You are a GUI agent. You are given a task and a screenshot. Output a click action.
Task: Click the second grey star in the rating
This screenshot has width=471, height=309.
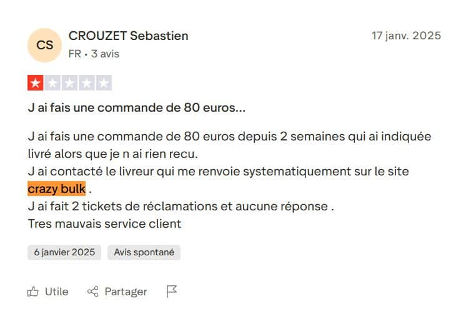point(52,83)
